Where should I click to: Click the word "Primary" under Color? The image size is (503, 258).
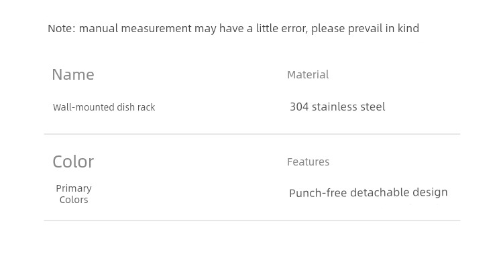pos(74,188)
